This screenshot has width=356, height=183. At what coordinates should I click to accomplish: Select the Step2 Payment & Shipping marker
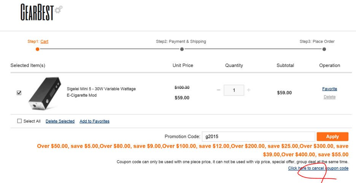182,49
